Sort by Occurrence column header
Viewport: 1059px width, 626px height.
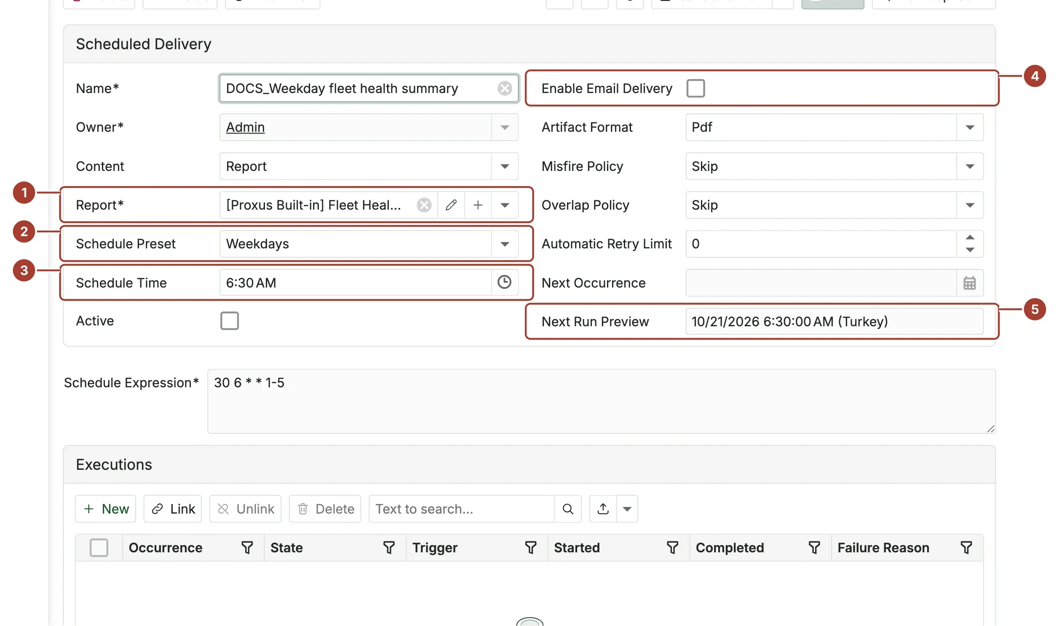pyautogui.click(x=166, y=548)
